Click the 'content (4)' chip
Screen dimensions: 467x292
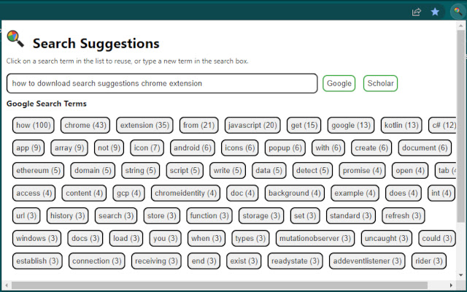[x=84, y=193]
